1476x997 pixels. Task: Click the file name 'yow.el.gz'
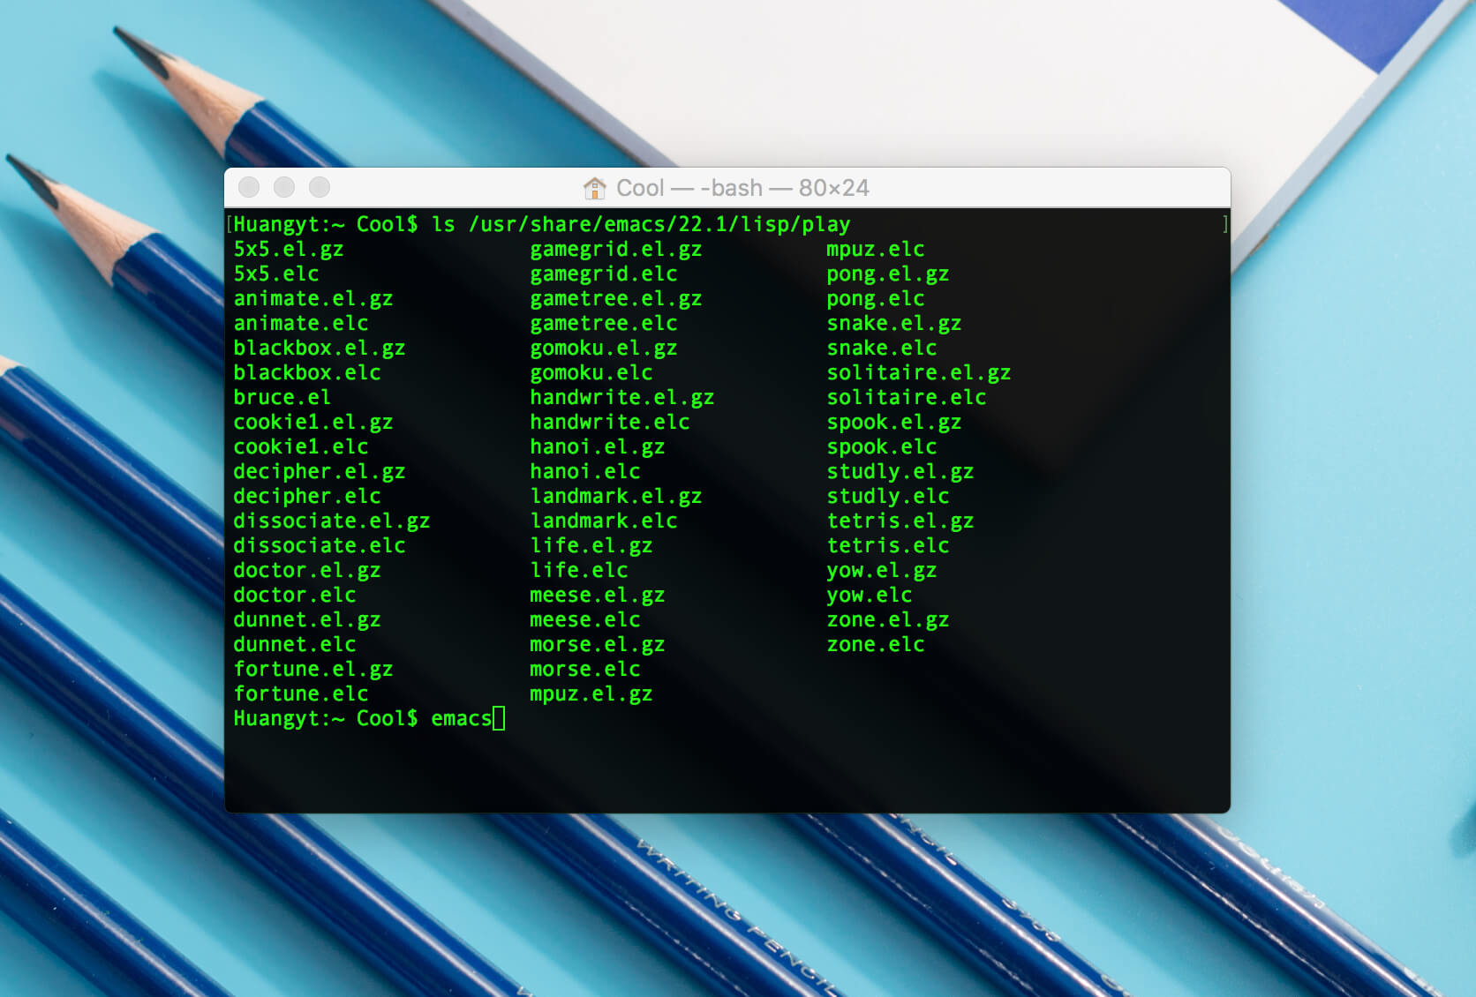tap(882, 570)
